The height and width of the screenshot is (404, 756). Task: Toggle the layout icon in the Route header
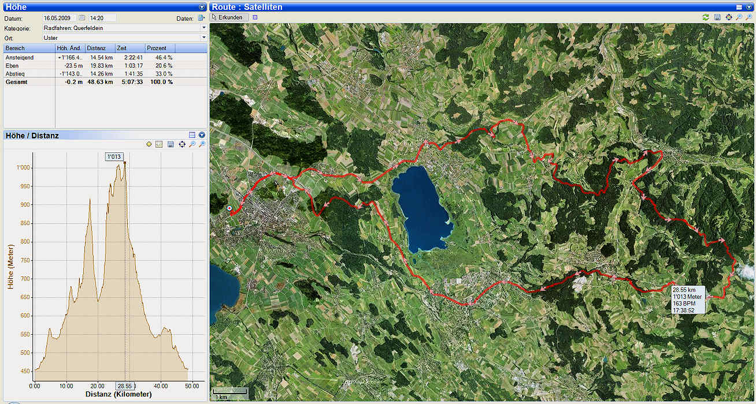pos(739,7)
